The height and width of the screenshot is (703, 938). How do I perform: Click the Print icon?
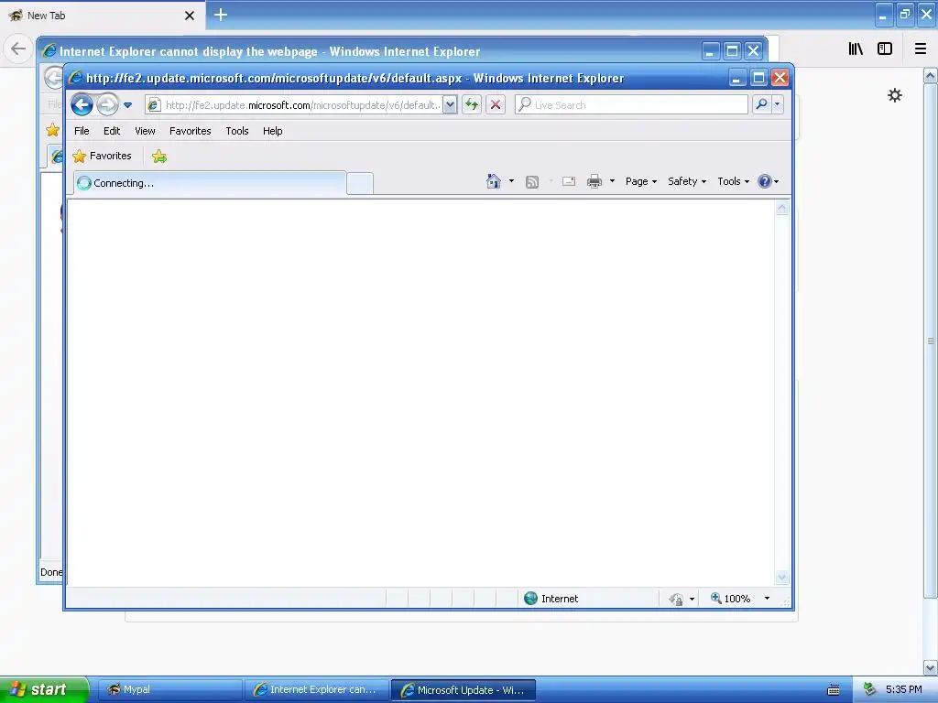(x=594, y=181)
